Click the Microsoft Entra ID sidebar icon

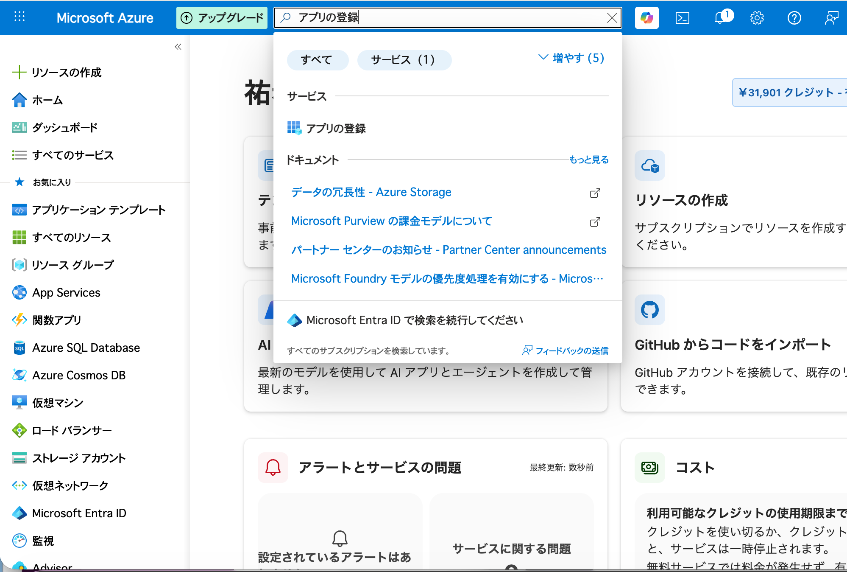20,513
